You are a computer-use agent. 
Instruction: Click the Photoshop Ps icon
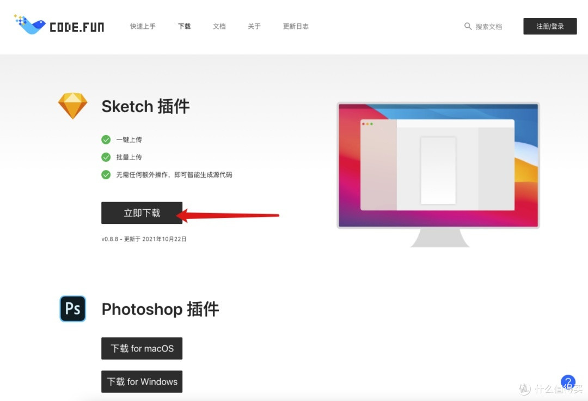click(x=73, y=309)
